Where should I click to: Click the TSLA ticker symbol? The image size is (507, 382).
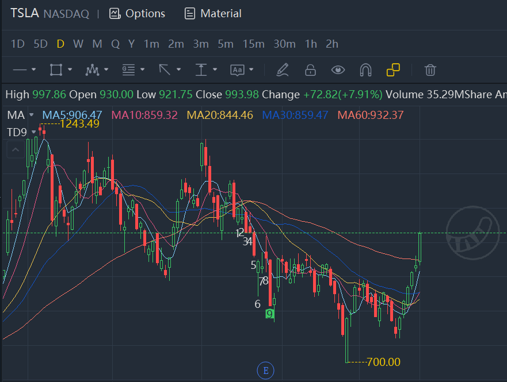point(25,14)
